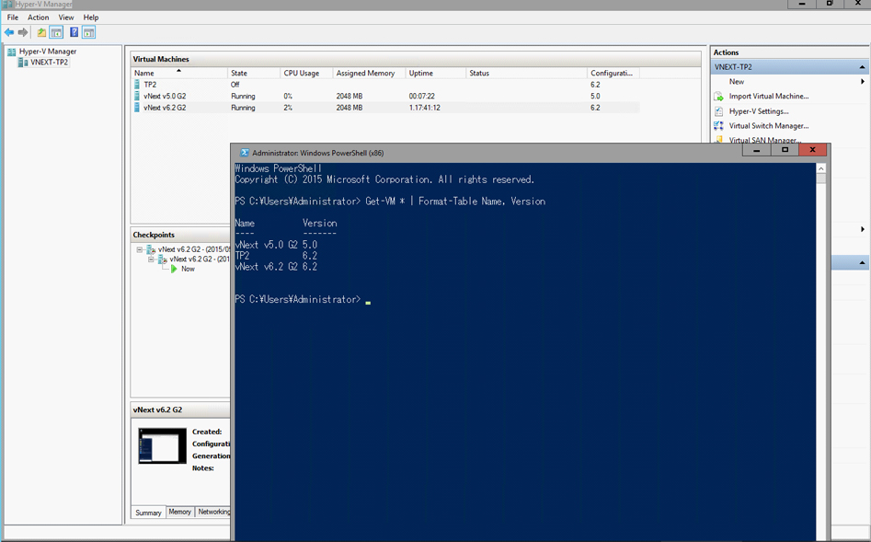The height and width of the screenshot is (542, 871).
Task: Click the vNext v5.0 G2 machine icon
Action: click(x=137, y=97)
